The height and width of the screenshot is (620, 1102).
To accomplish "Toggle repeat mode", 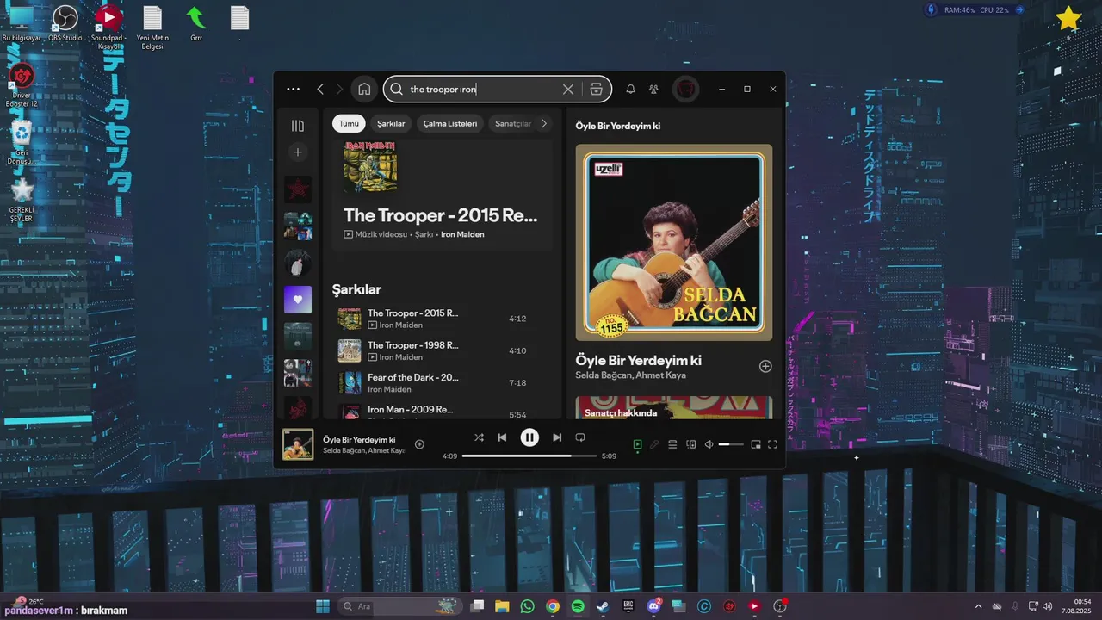I will point(580,437).
